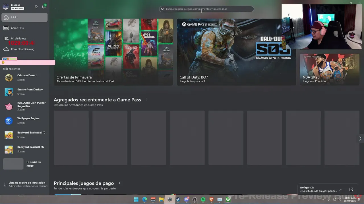Expand Principales juegos de pago chevron
The width and height of the screenshot is (364, 204).
[x=119, y=183]
